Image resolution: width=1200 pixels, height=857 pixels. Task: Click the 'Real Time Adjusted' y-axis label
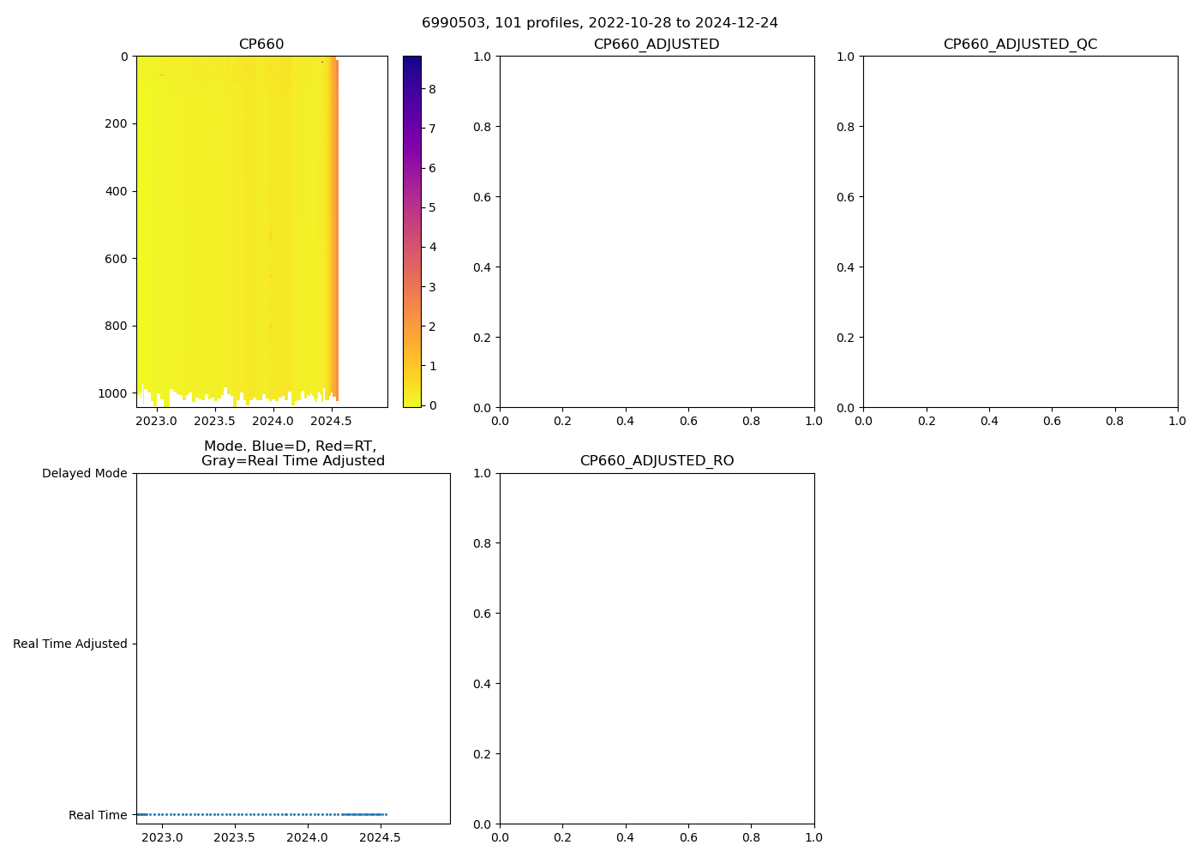[69, 644]
